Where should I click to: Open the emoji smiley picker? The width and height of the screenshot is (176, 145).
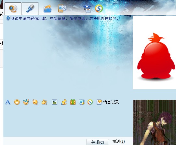(17, 102)
